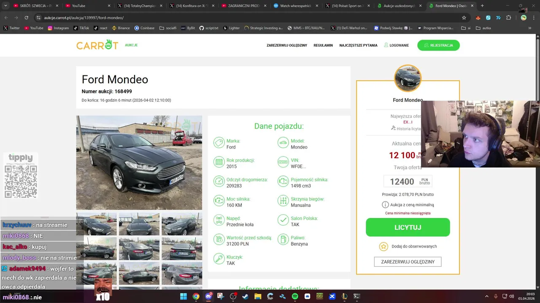Image resolution: width=540 pixels, height=303 pixels.
Task: Click the browser back arrow
Action: tap(6, 18)
